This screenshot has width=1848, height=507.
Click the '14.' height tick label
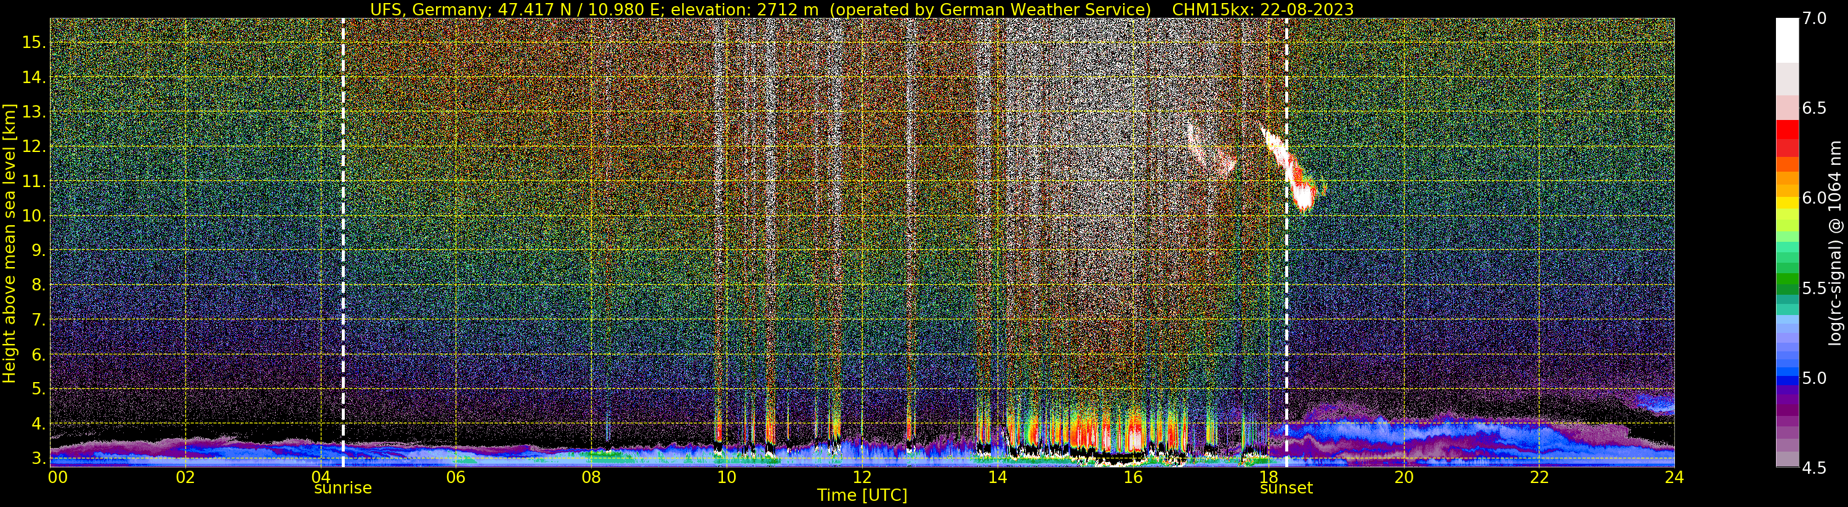(x=34, y=78)
